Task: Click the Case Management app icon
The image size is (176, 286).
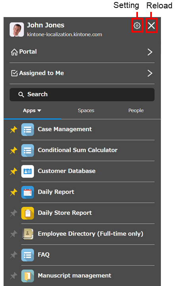Action: tap(27, 129)
